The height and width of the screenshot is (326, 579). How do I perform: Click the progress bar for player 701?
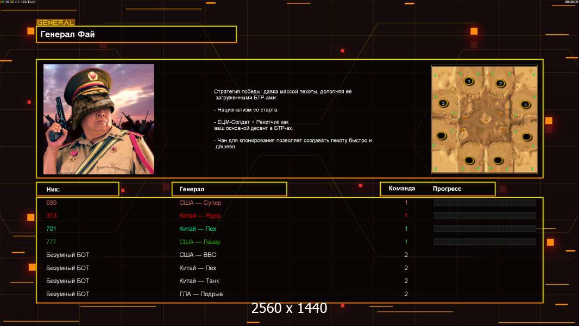pos(485,229)
